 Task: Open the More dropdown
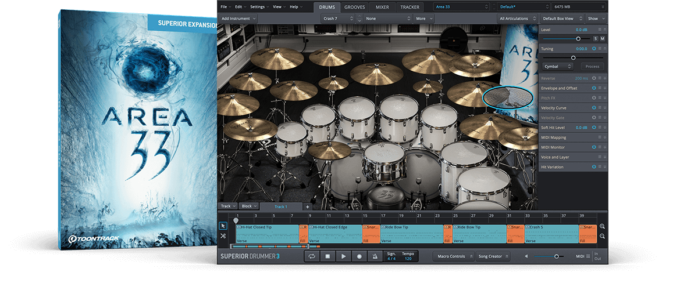pyautogui.click(x=423, y=19)
